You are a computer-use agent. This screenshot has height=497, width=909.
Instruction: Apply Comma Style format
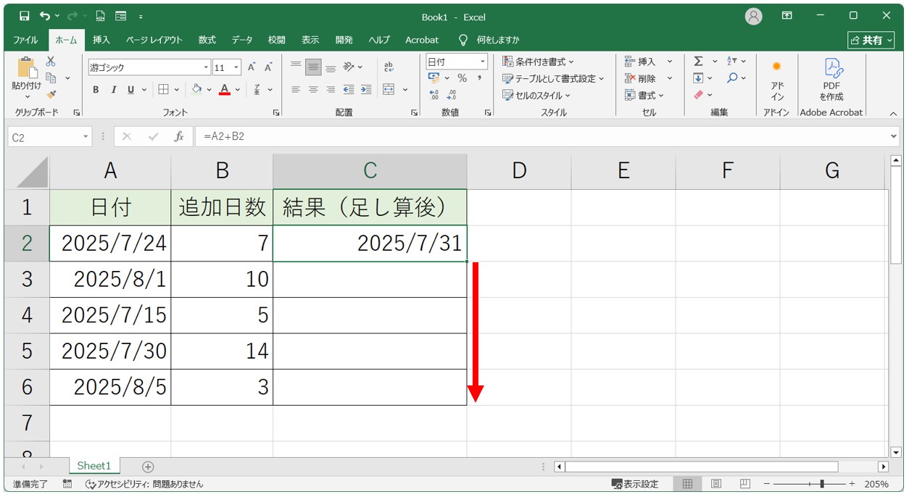click(x=479, y=78)
